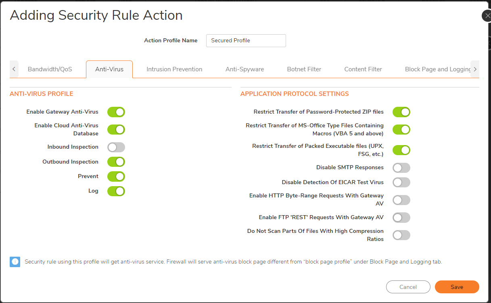Open the Content Filter tab
Image resolution: width=491 pixels, height=303 pixels.
pyautogui.click(x=363, y=69)
